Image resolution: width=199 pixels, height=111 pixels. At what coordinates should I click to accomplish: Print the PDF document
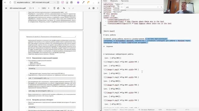point(93,8)
